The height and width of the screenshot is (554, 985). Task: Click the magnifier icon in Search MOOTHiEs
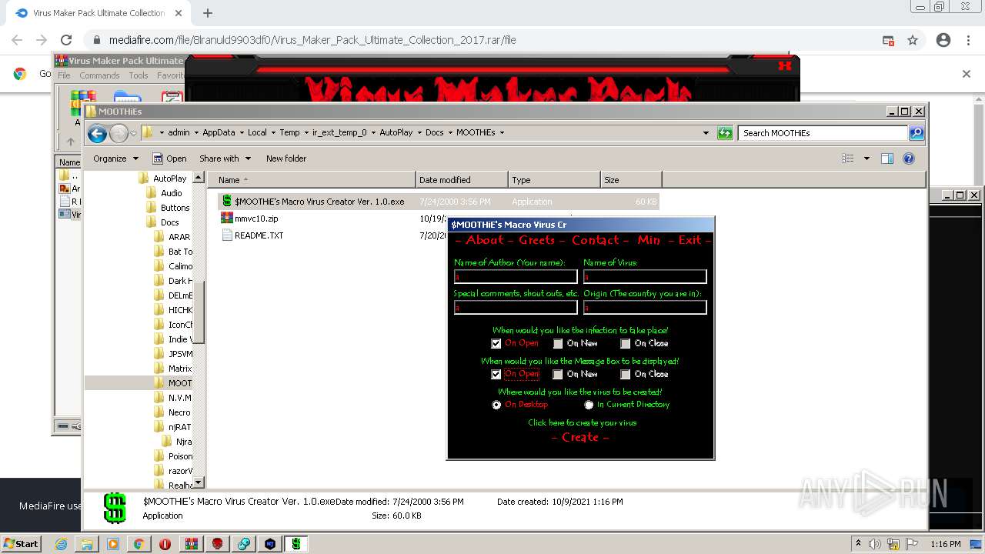(x=917, y=133)
